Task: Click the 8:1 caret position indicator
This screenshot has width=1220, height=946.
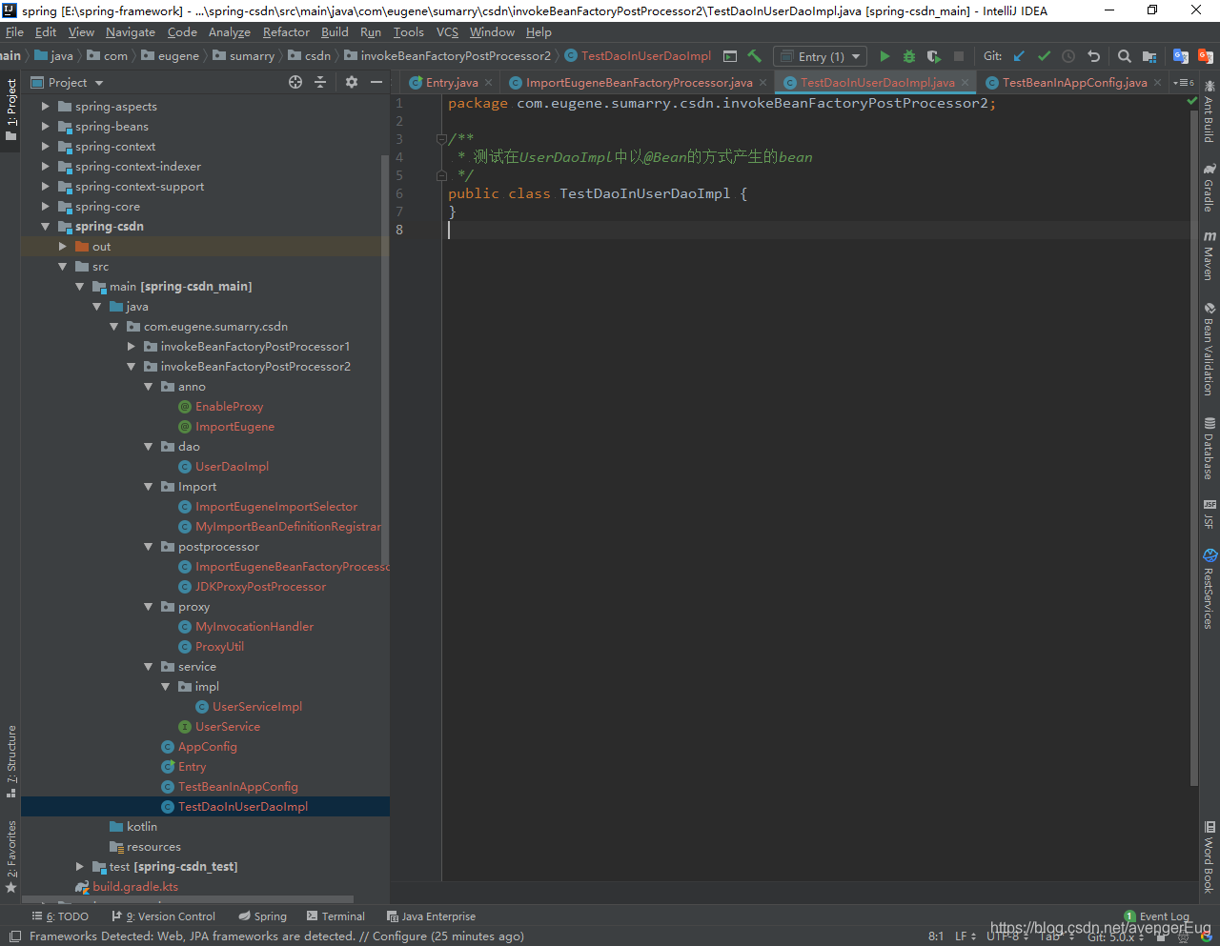Action: tap(936, 936)
